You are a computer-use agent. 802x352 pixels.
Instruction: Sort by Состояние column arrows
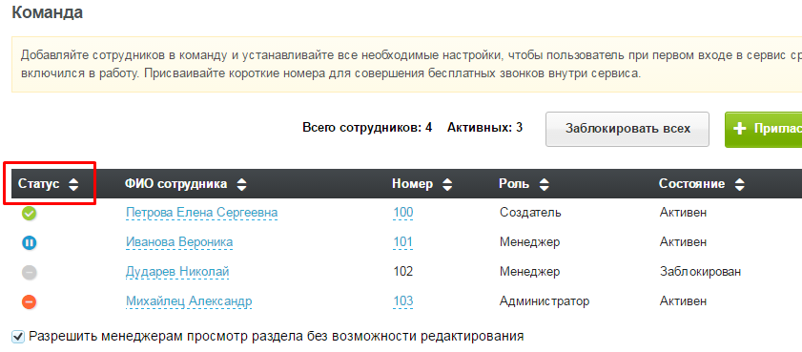pyautogui.click(x=739, y=185)
